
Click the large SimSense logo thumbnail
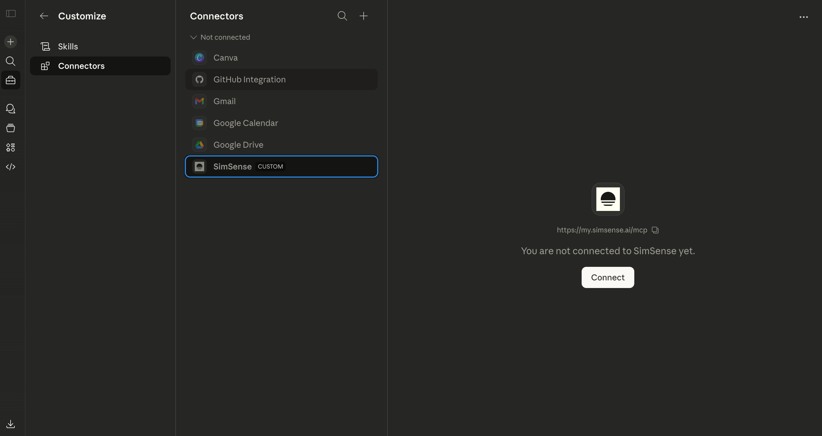608,199
